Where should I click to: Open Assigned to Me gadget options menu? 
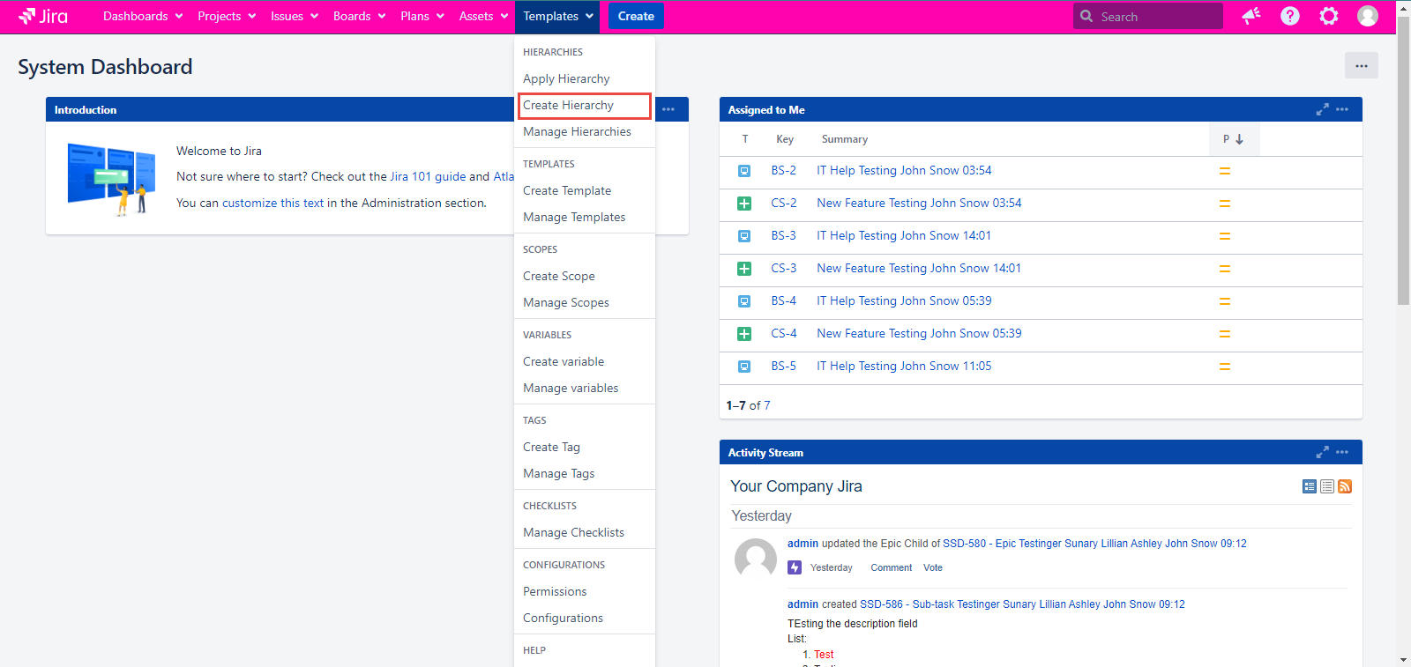point(1342,109)
